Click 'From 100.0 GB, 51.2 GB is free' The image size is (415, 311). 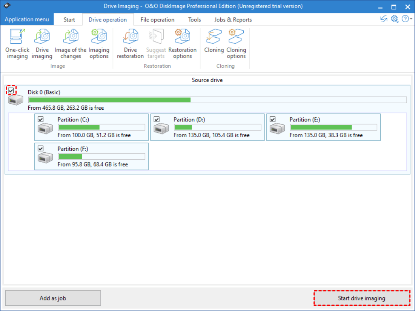94,135
